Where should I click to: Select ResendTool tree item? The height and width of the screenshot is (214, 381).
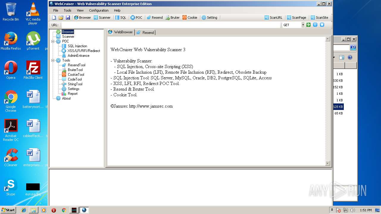76,65
